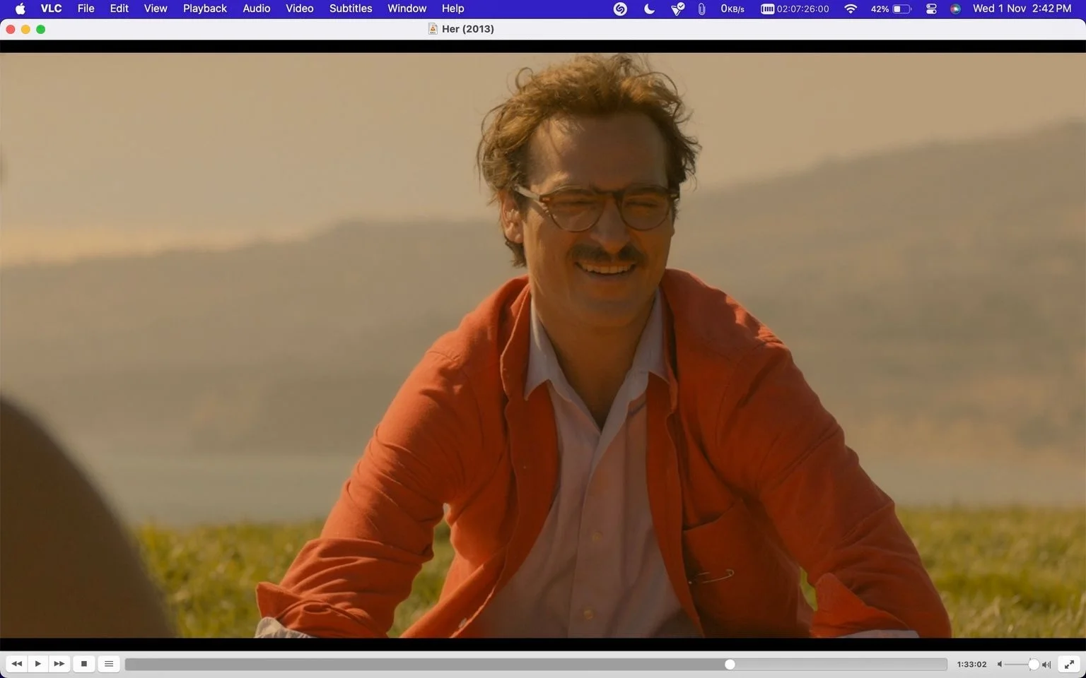The image size is (1086, 678).
Task: Click the rewind playback button
Action: coord(16,664)
